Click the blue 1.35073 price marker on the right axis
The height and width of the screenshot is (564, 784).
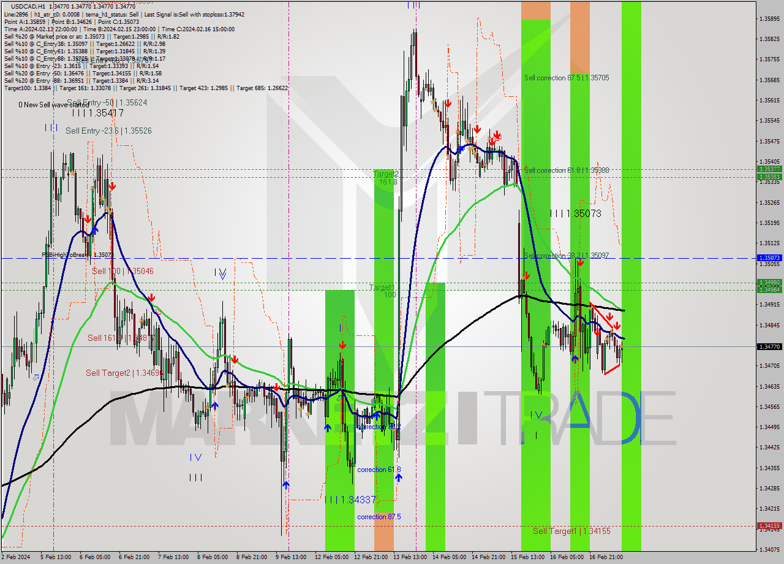coord(768,258)
